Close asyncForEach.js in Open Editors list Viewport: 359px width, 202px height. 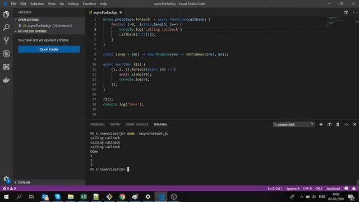(x=20, y=26)
